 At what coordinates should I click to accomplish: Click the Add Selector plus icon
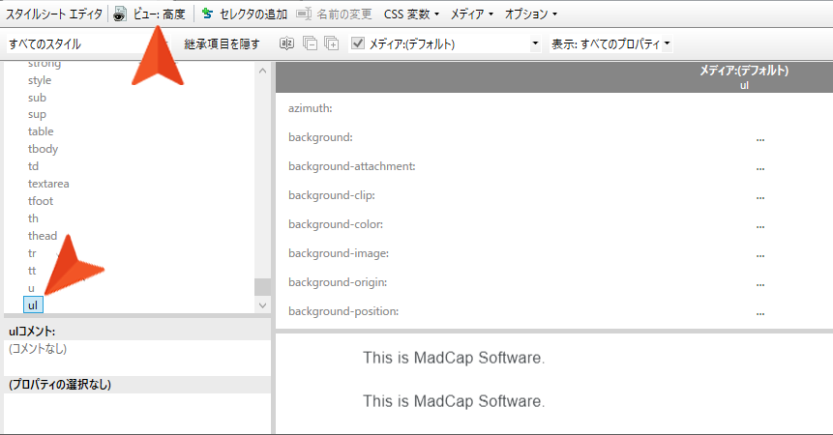coord(207,14)
